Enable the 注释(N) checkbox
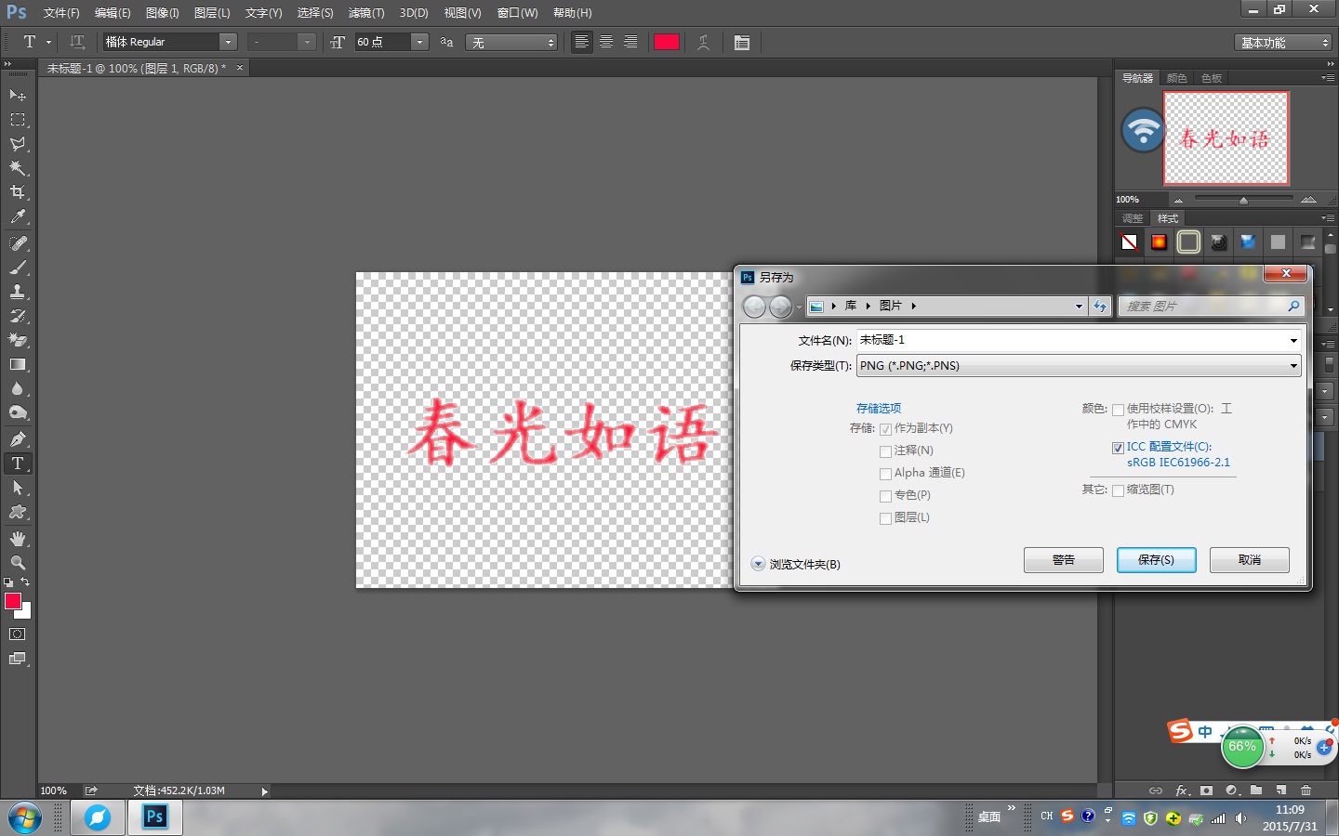 tap(886, 451)
